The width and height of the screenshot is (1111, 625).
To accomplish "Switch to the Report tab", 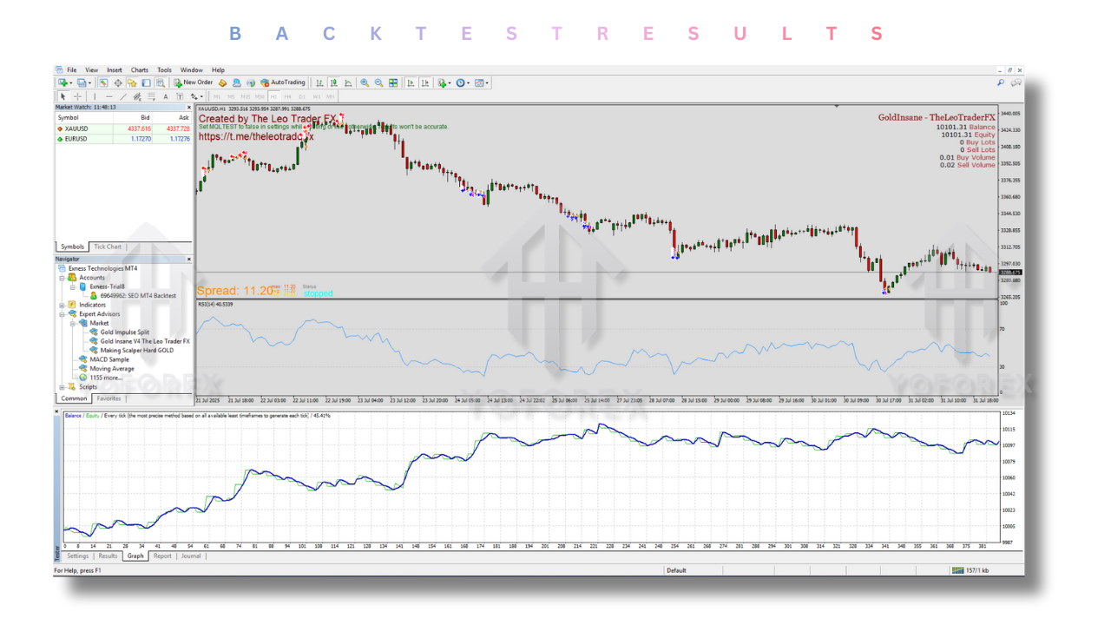I will pos(162,556).
